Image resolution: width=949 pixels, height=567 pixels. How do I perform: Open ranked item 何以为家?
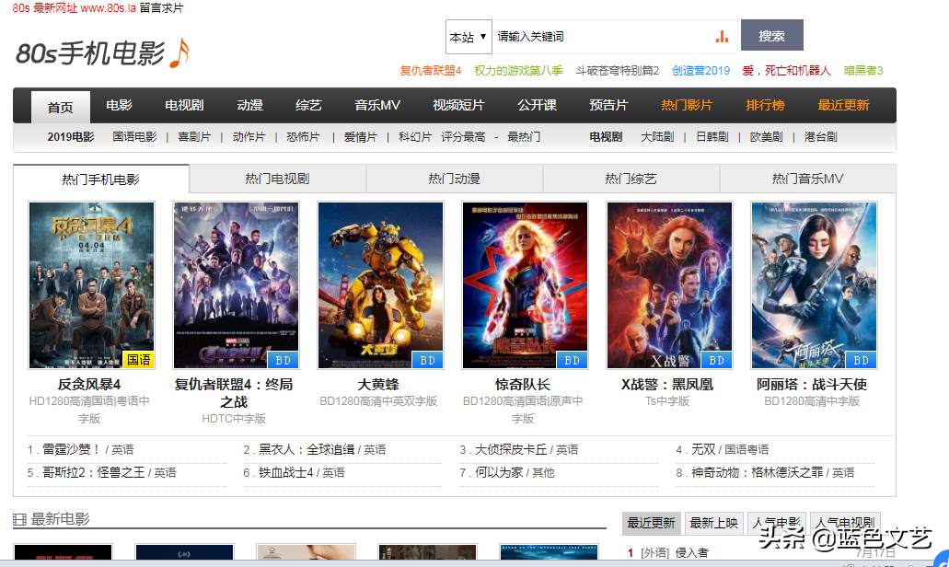tap(499, 472)
